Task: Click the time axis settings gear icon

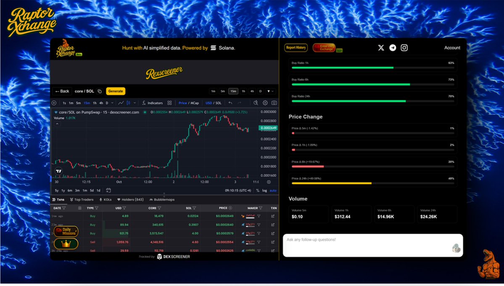Action: (269, 182)
